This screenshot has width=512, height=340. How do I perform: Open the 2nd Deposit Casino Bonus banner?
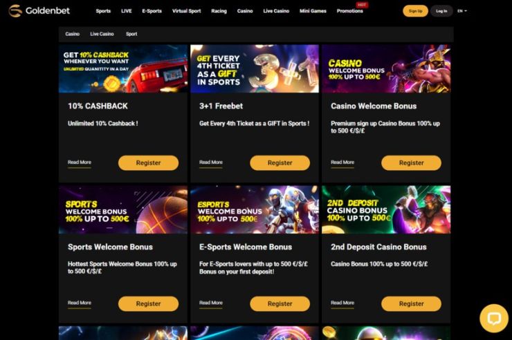click(x=386, y=209)
